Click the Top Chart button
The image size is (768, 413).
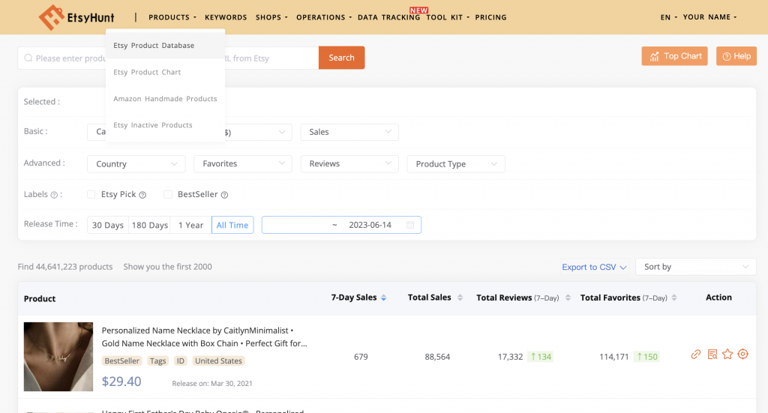tap(674, 56)
